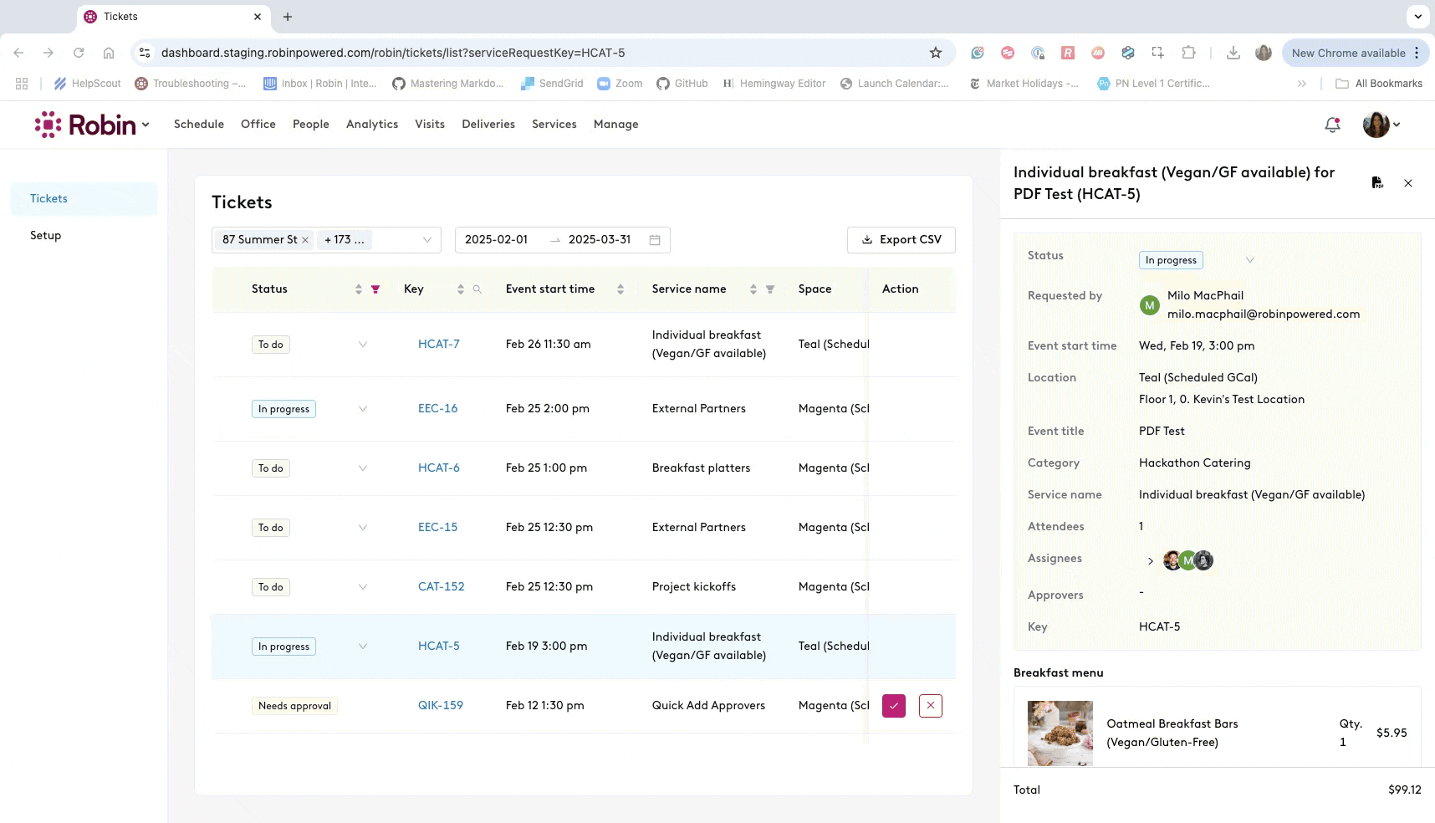Open ticket CAT-152 link
Screen dimensions: 1435x823
(442, 587)
